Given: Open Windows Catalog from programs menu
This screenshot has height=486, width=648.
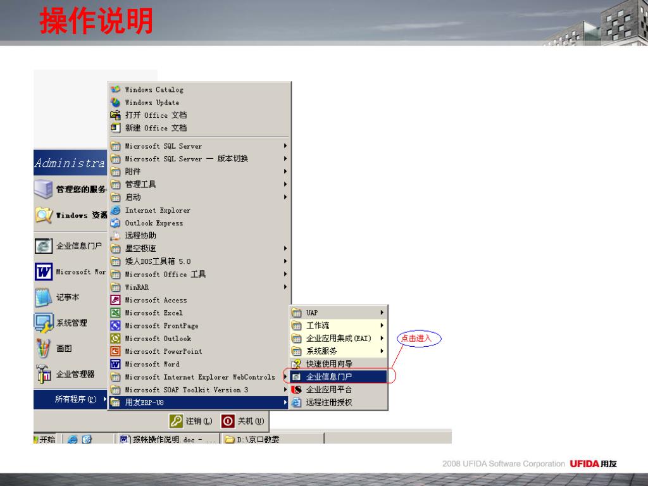Looking at the screenshot, I should (x=199, y=89).
